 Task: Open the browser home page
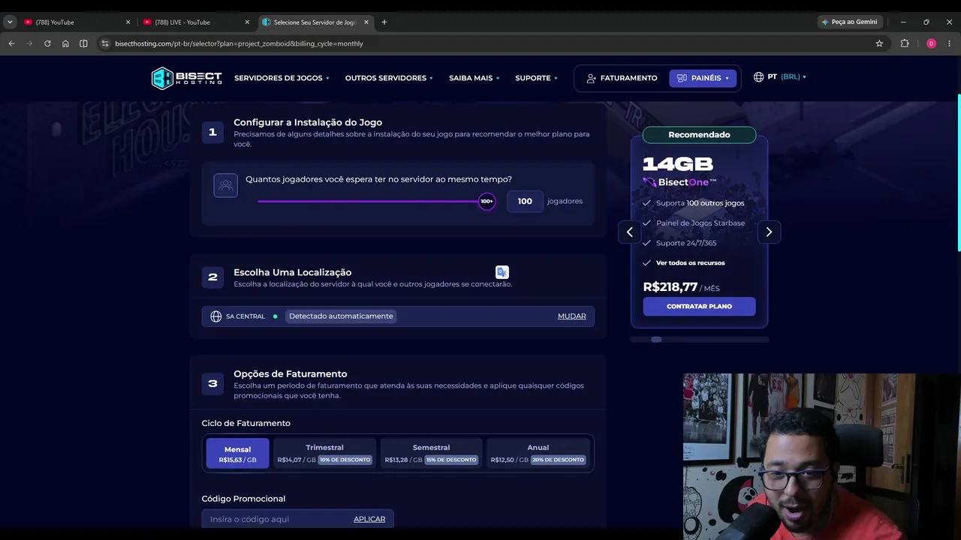click(65, 43)
